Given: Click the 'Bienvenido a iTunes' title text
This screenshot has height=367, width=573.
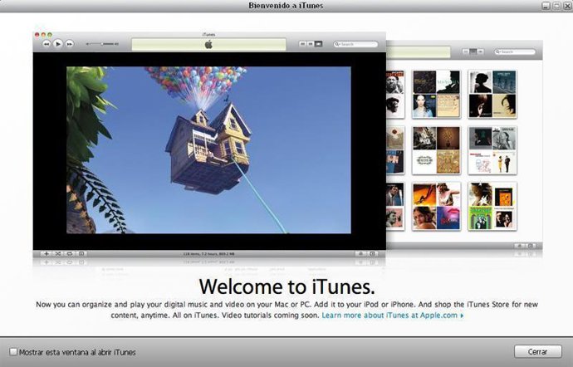Looking at the screenshot, I should pos(286,6).
